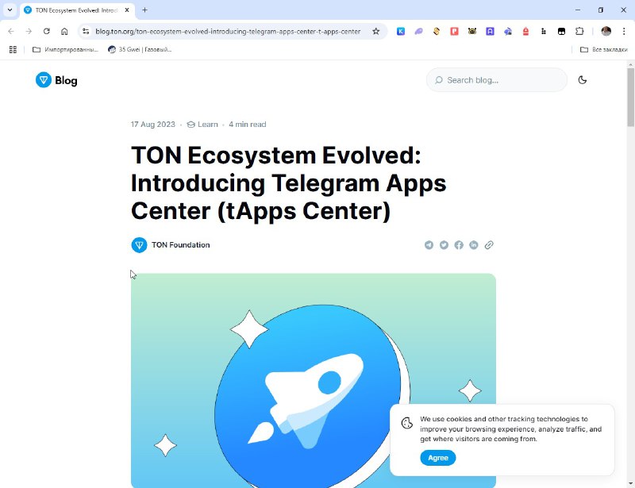Click the TON Foundation author avatar
635x488 pixels.
click(x=140, y=245)
